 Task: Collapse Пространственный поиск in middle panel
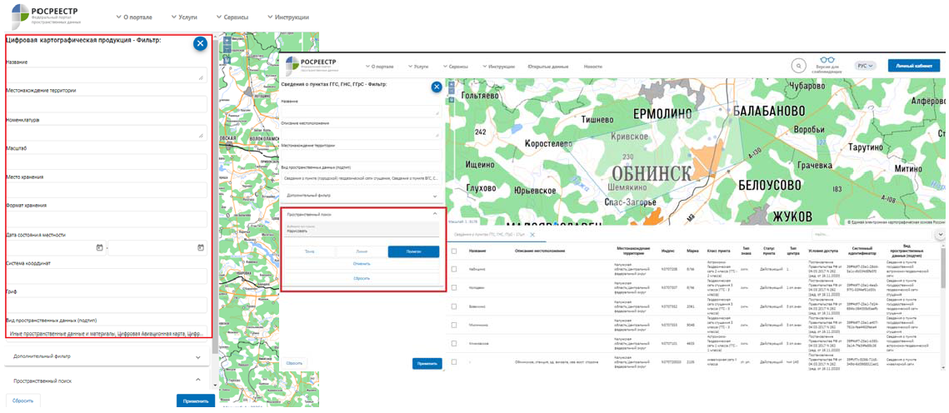click(434, 214)
